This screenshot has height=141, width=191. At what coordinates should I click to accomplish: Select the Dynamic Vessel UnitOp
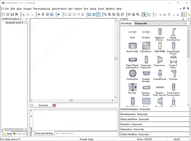coord(146,90)
